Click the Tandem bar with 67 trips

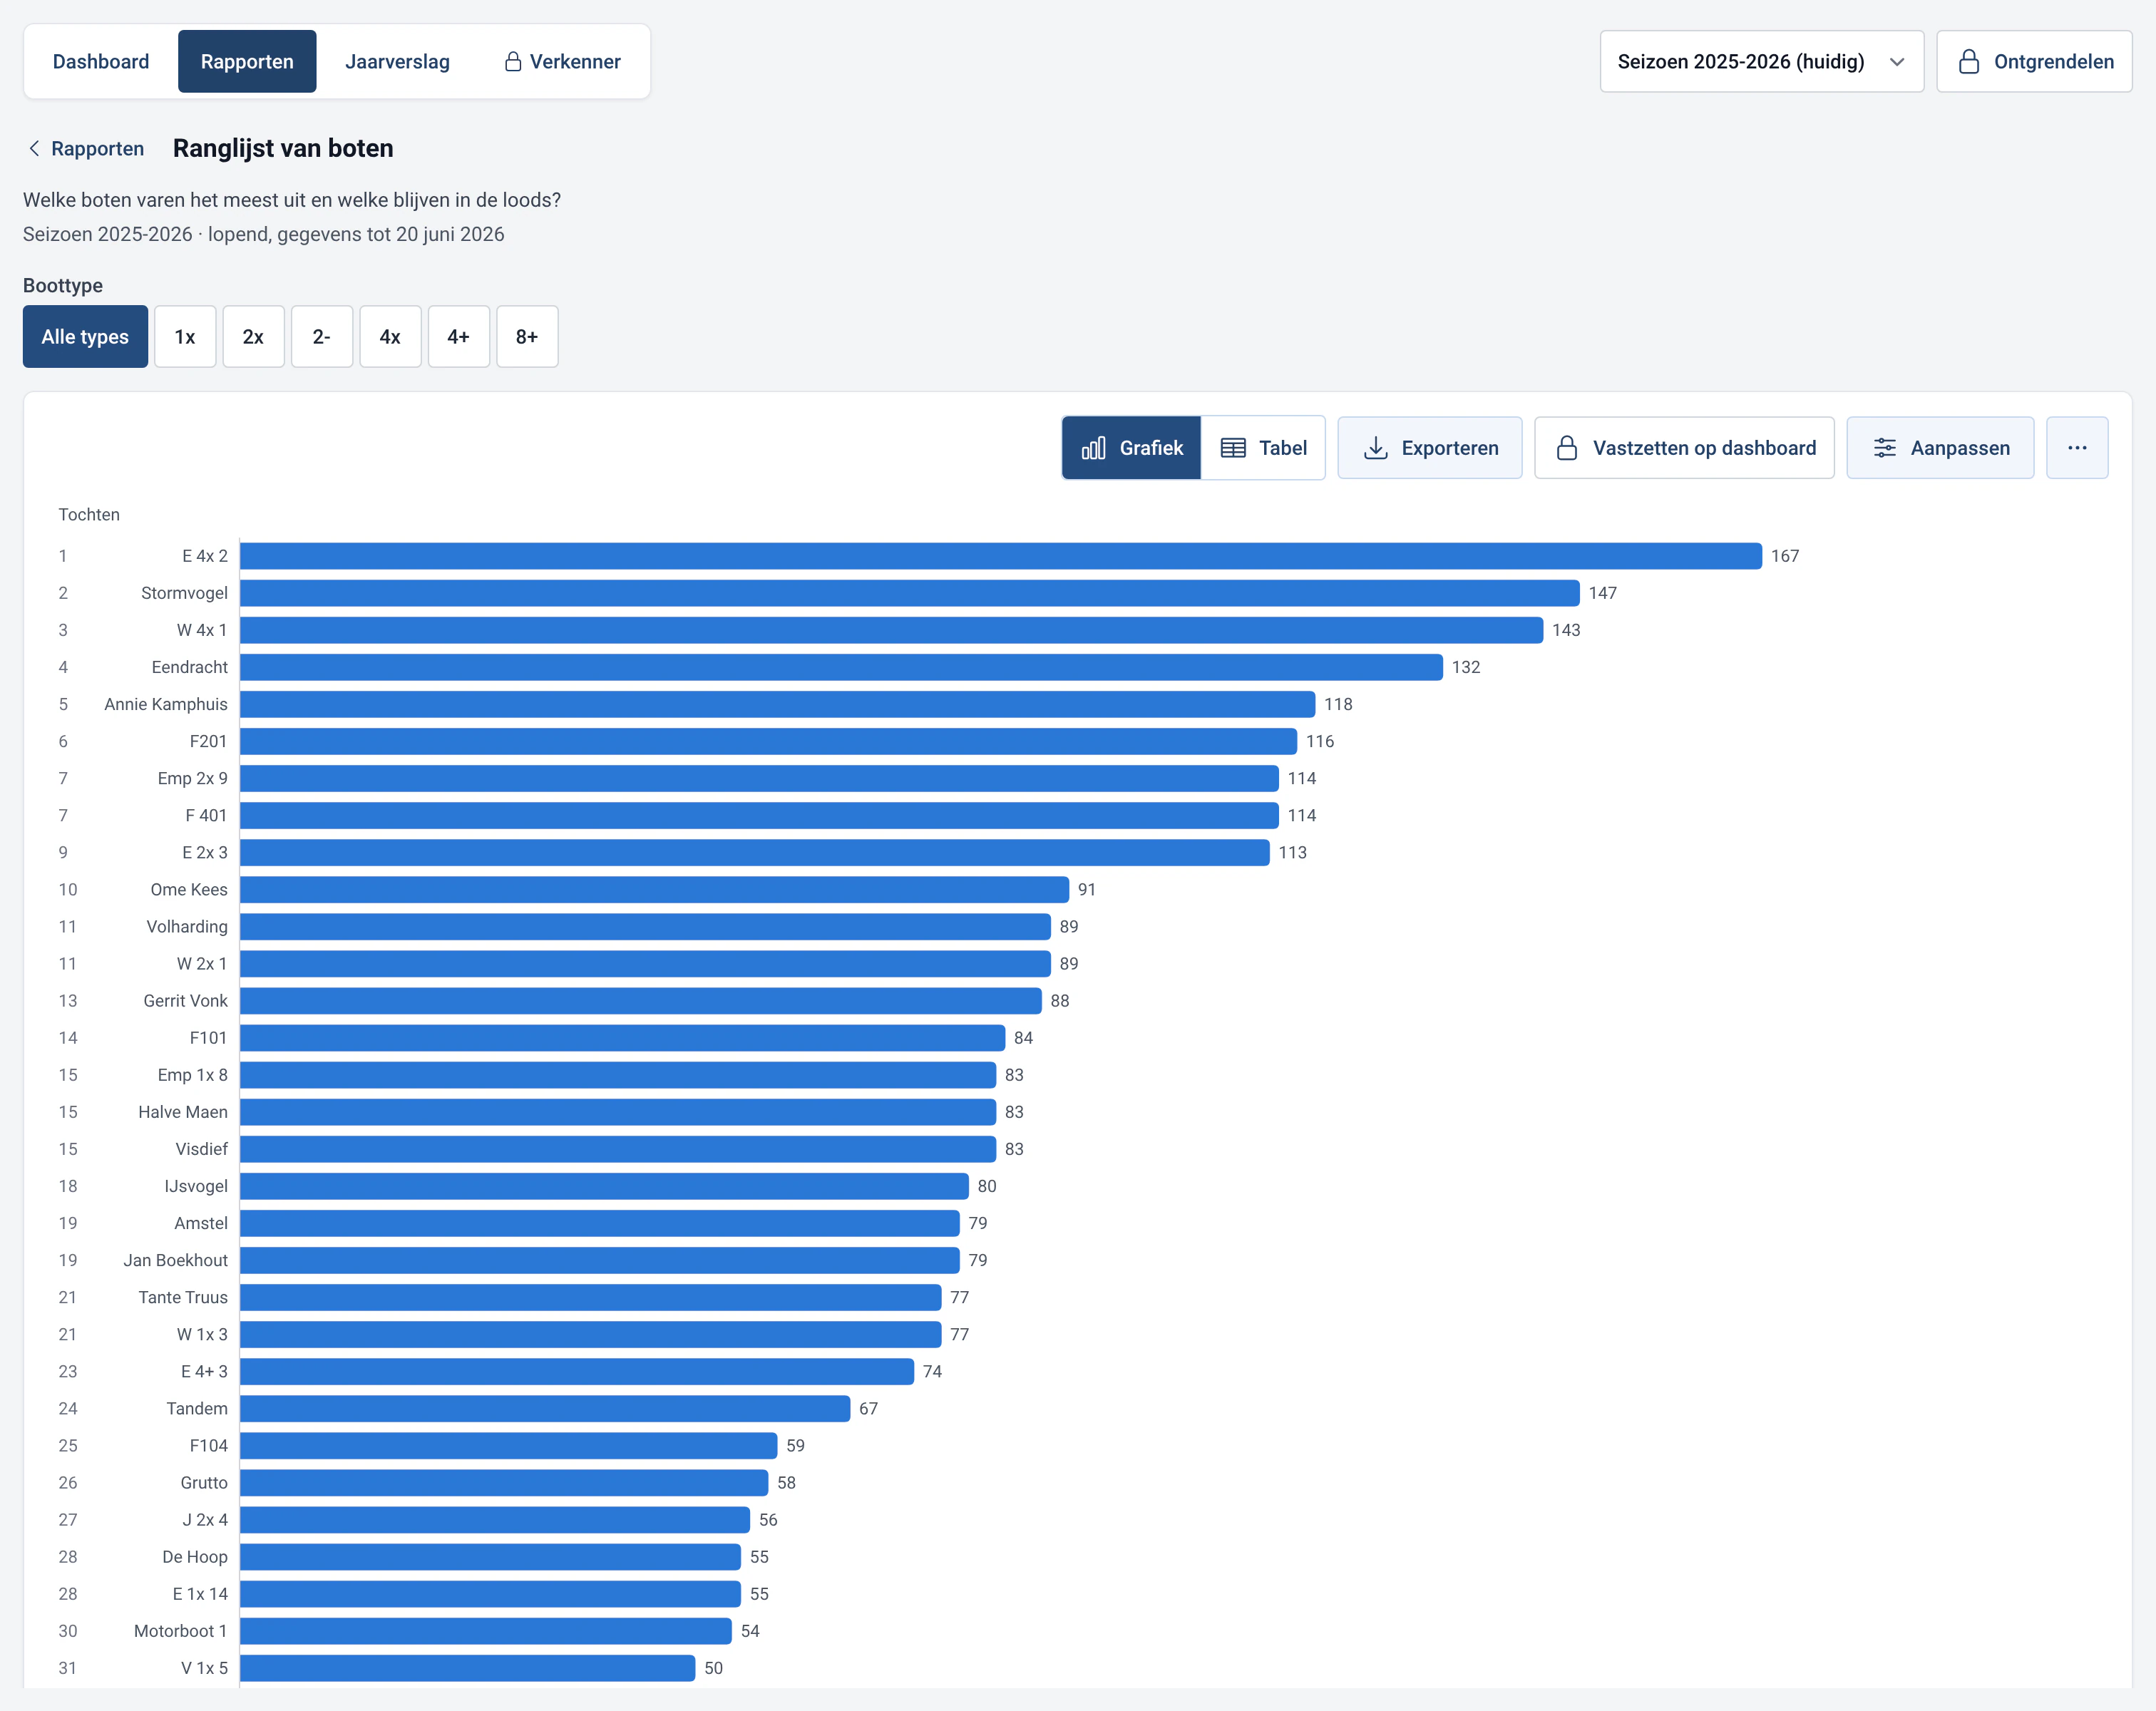point(545,1408)
